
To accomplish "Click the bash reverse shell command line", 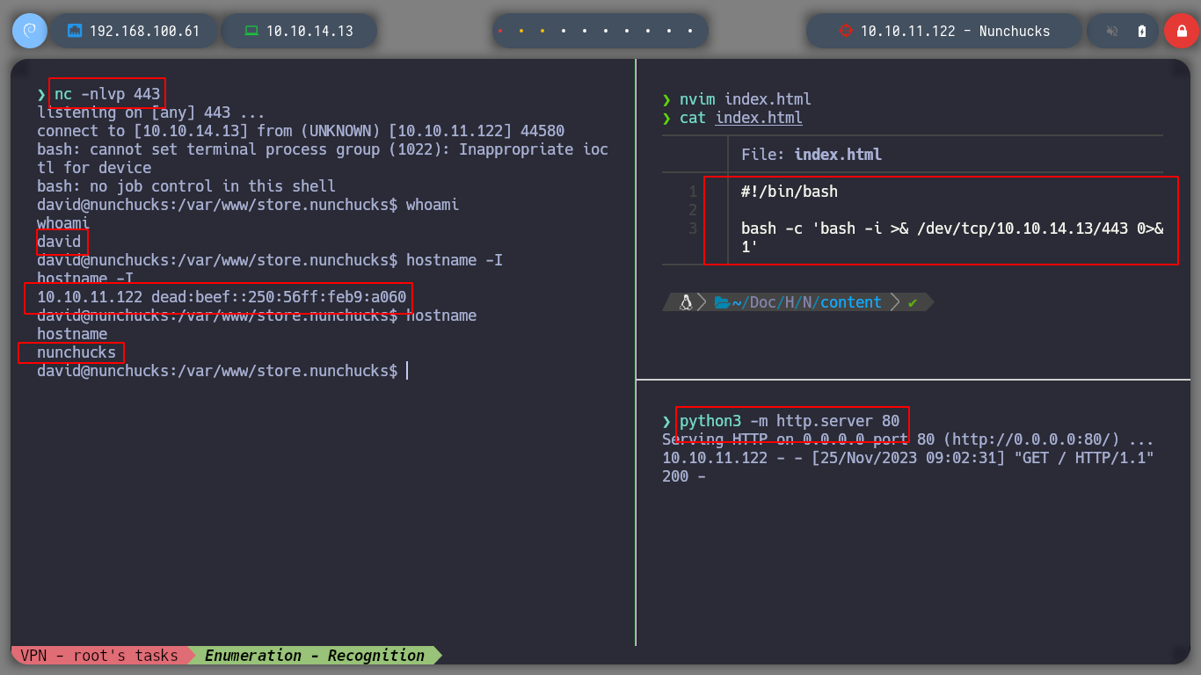I will pos(952,237).
